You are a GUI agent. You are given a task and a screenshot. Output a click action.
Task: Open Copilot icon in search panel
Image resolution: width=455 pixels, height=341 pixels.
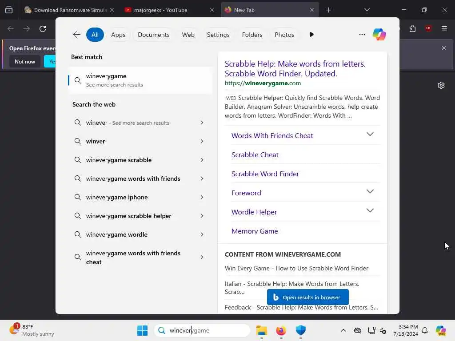[379, 35]
